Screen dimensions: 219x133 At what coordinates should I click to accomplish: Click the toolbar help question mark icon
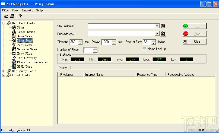[x=20, y=16]
